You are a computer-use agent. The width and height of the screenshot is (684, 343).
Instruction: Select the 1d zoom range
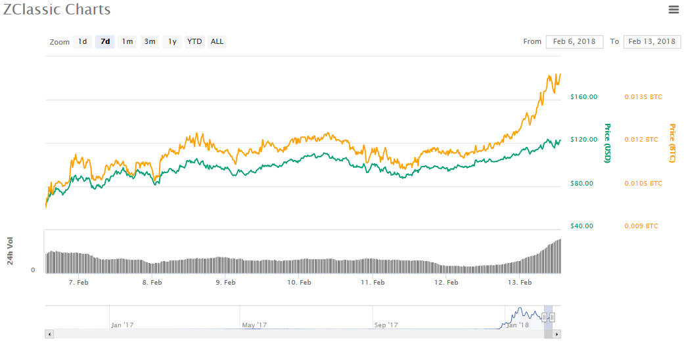[82, 42]
